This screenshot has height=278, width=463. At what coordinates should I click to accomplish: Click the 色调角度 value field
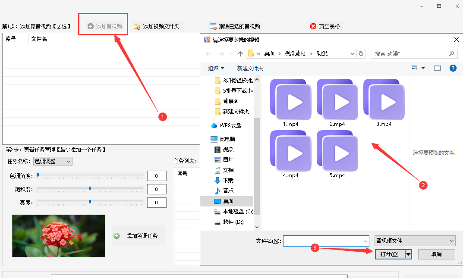157,176
